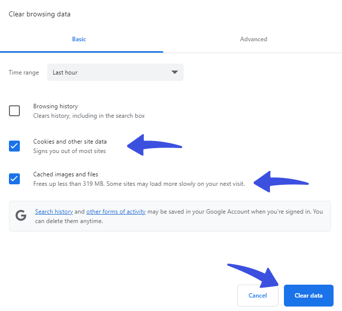Click the Clear browsing data dialog title
Image resolution: width=342 pixels, height=311 pixels.
[40, 14]
